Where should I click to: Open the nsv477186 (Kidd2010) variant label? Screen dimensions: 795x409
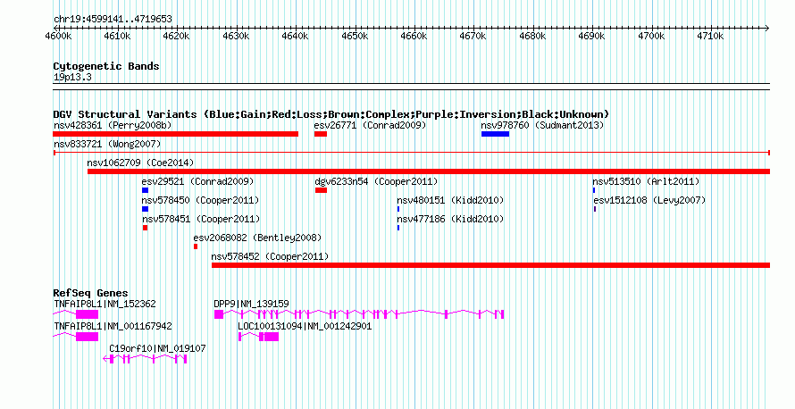[x=450, y=219]
